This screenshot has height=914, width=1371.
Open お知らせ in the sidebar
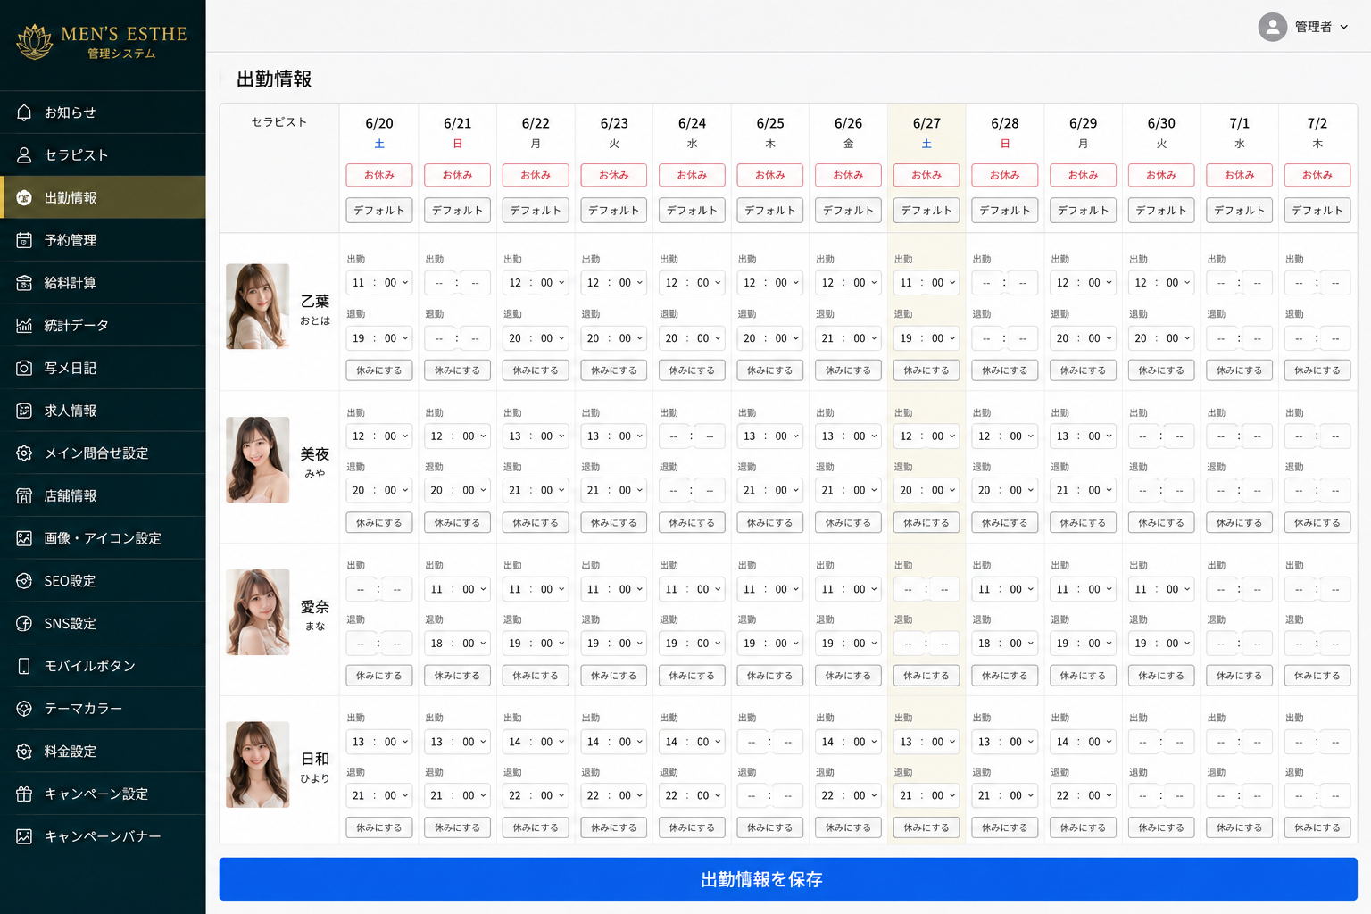tap(103, 112)
